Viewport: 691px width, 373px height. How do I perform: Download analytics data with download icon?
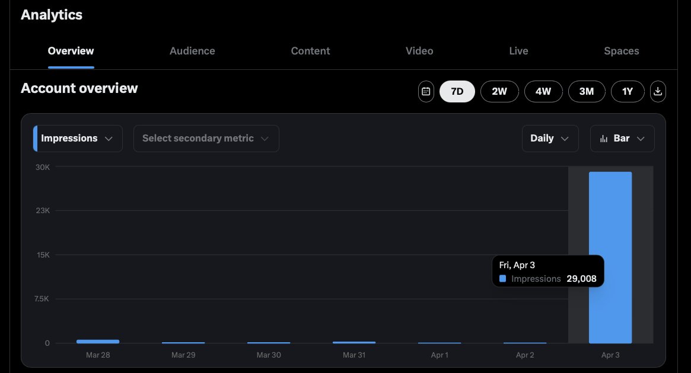click(658, 92)
